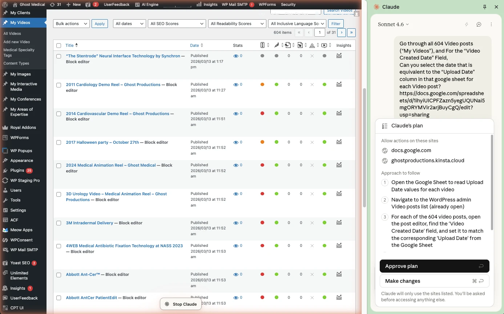Sort by the readability feather column
The image size is (504, 314).
click(277, 45)
